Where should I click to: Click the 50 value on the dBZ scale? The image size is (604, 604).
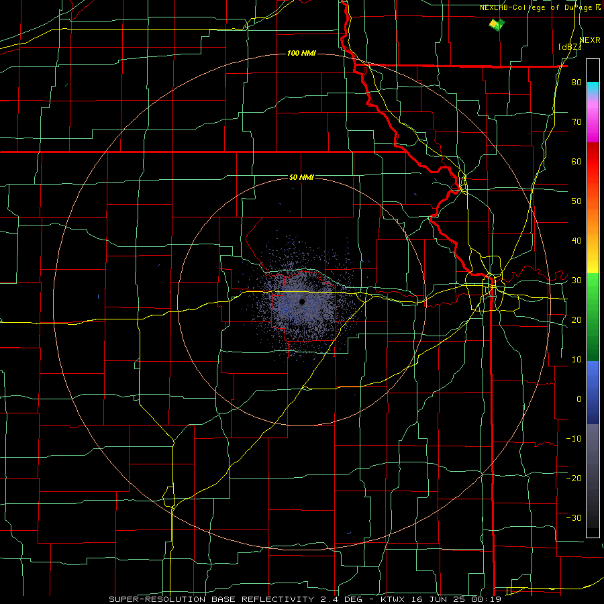576,201
